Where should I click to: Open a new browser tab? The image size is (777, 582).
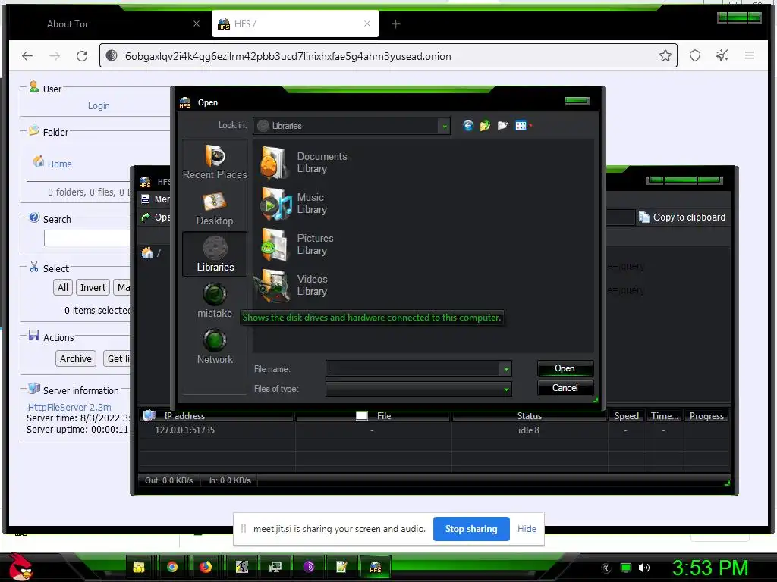(x=395, y=23)
